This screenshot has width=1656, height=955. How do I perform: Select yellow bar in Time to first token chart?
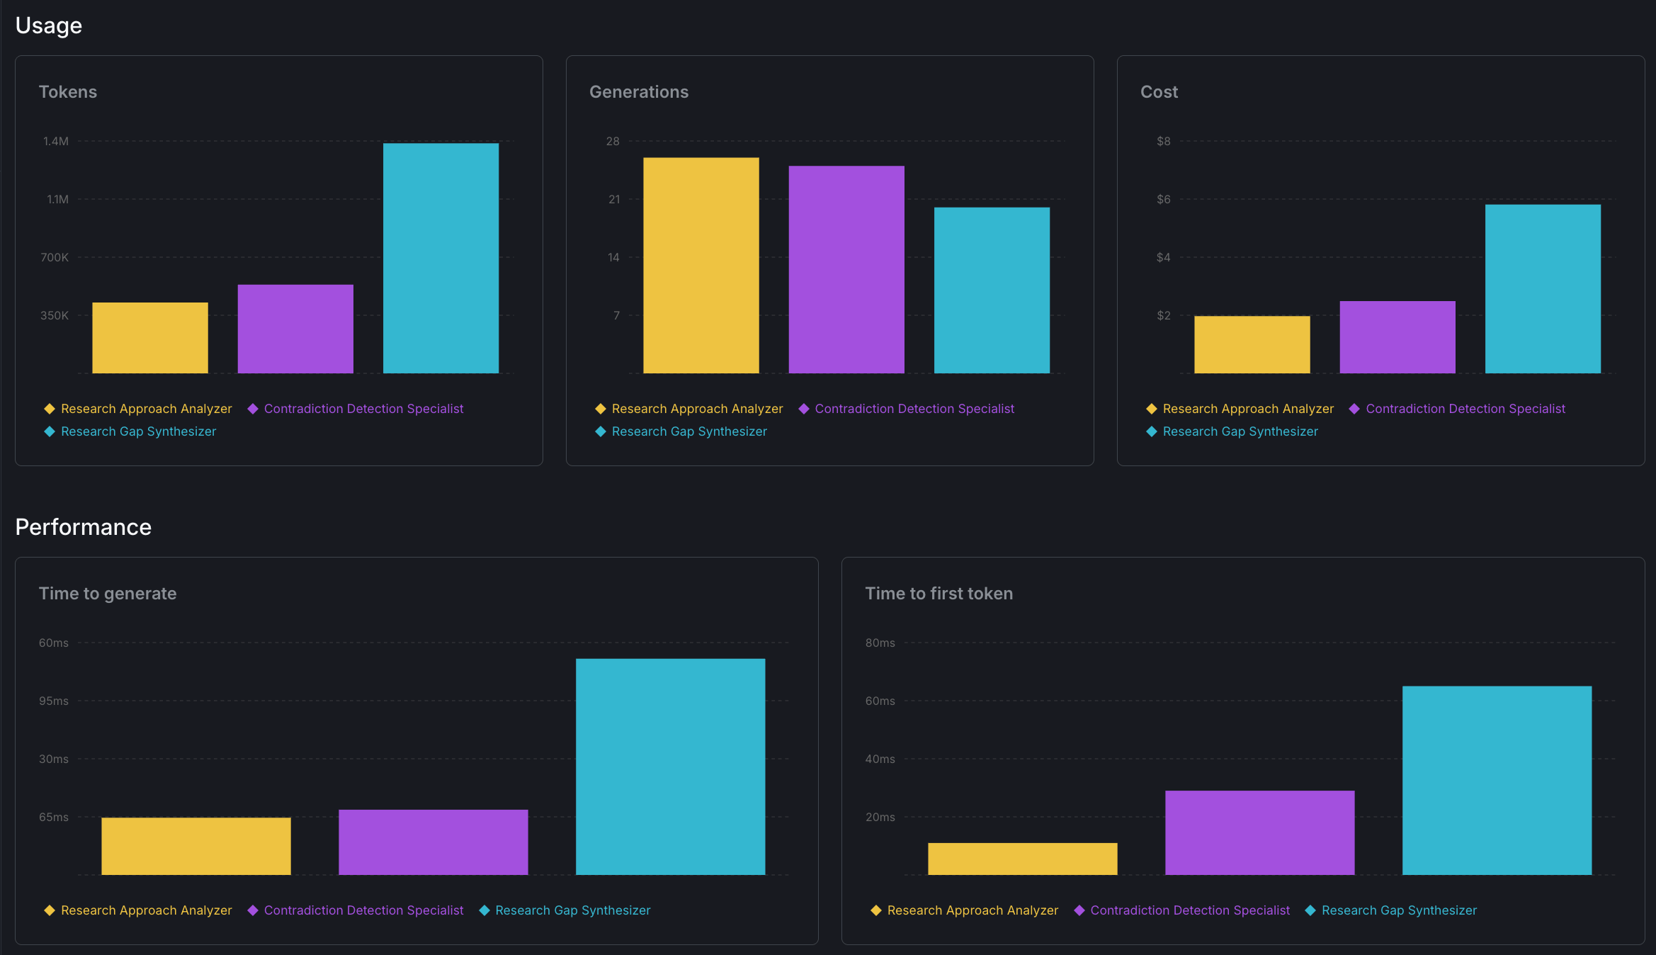click(1023, 859)
